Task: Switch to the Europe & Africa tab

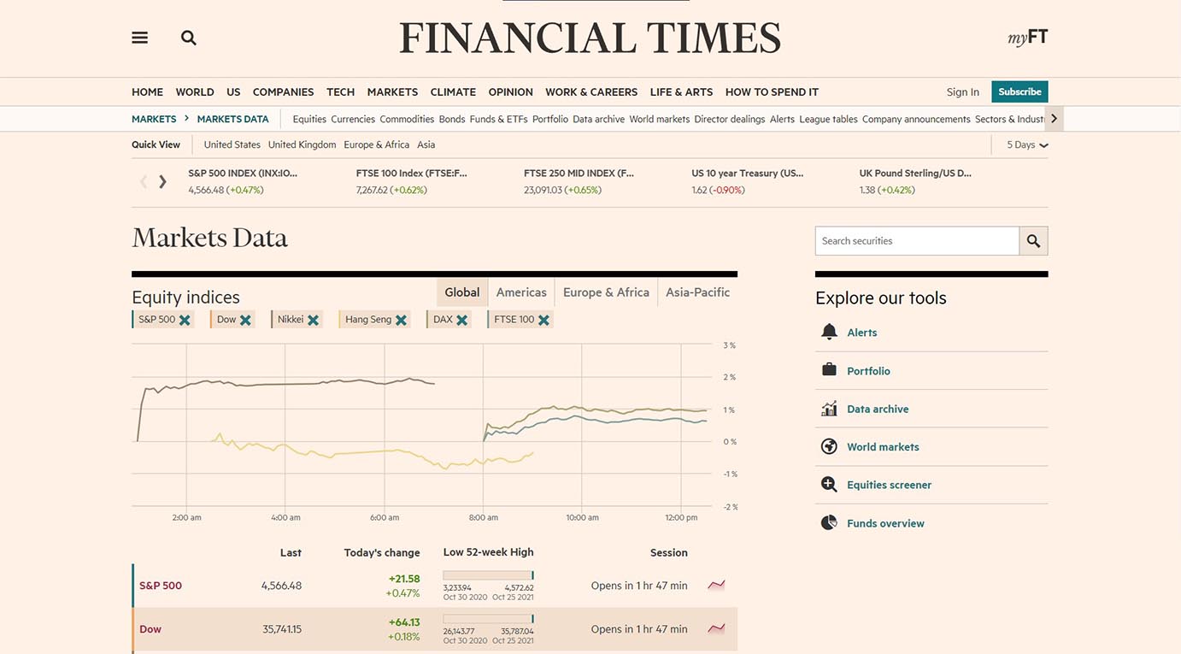Action: tap(606, 292)
